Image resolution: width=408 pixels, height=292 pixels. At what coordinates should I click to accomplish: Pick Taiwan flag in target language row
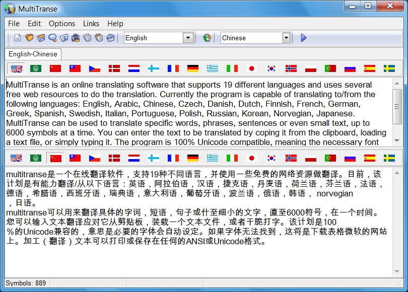pos(75,158)
